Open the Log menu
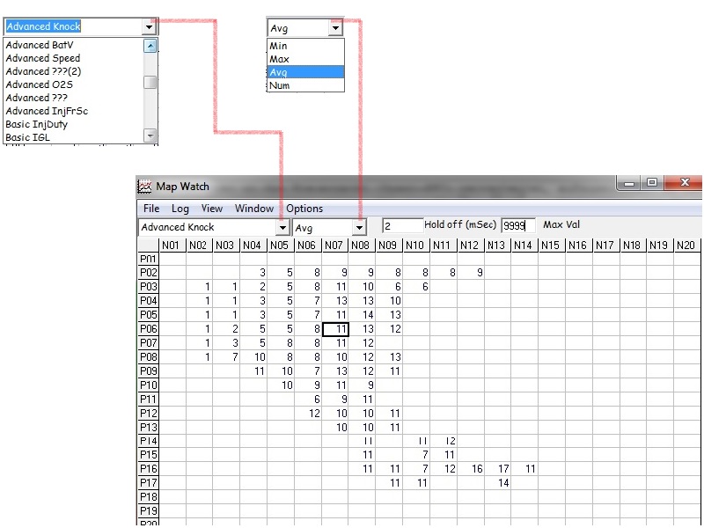The height and width of the screenshot is (528, 704). click(180, 209)
